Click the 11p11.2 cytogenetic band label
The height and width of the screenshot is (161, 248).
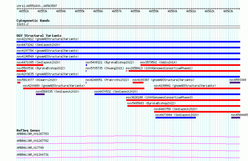click(x=23, y=24)
